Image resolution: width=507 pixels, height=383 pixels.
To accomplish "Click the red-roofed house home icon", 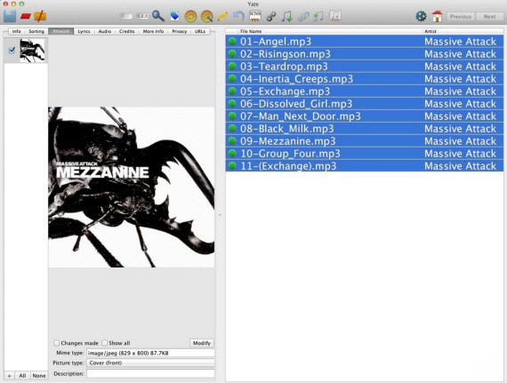I will (437, 16).
